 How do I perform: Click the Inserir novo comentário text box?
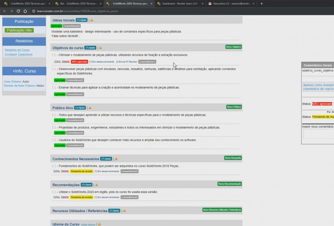click(318, 134)
